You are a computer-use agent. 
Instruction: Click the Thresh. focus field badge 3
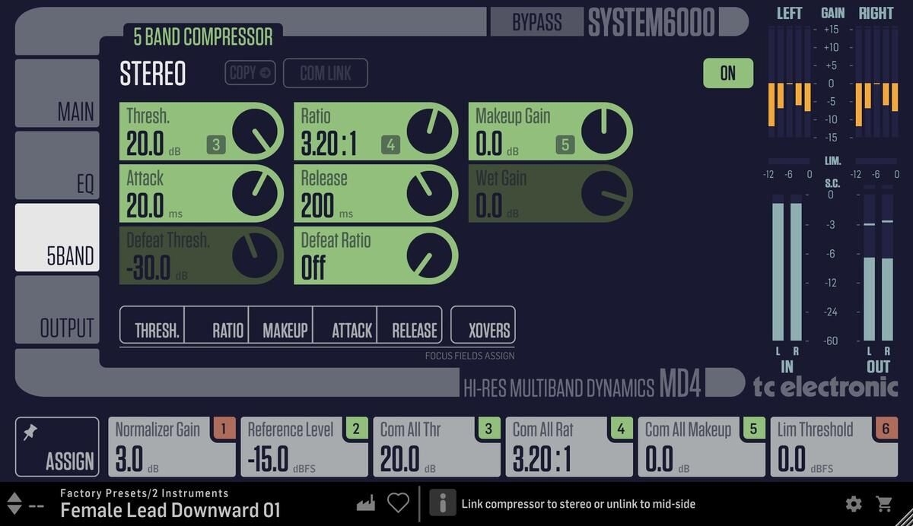(216, 144)
